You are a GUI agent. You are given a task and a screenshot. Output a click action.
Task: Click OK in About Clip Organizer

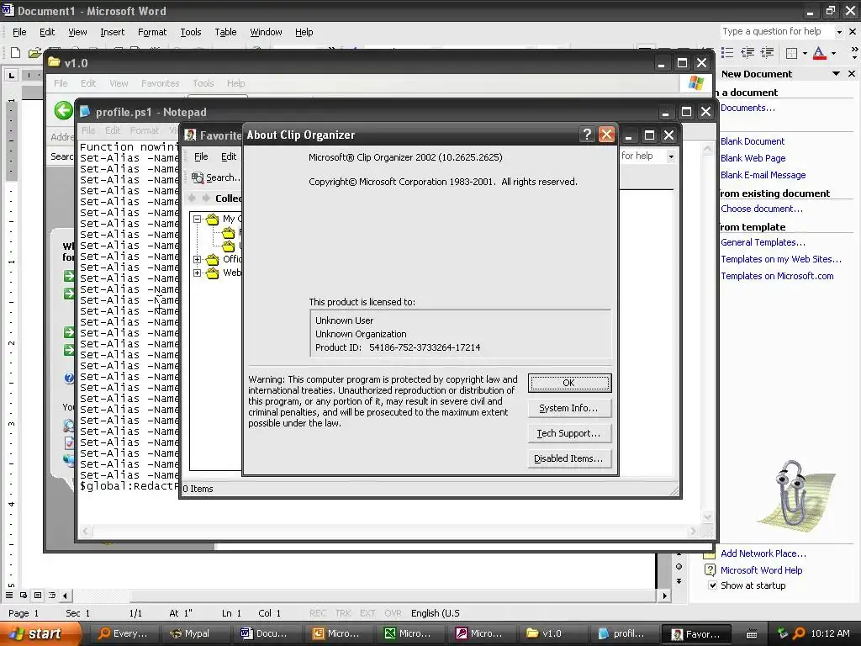569,383
